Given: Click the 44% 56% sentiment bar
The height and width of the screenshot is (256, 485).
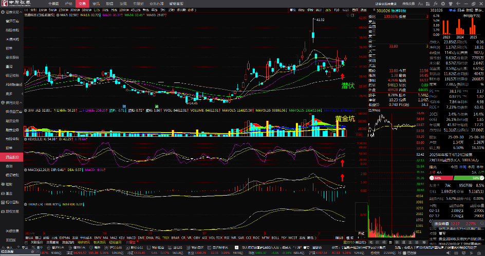Looking at the screenshot, I should click(457, 178).
